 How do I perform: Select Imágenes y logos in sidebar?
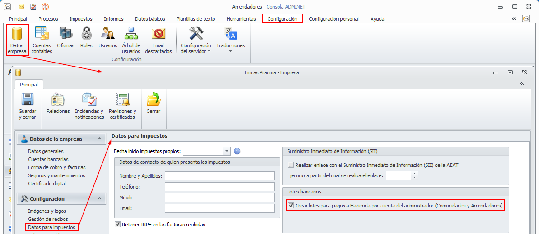tap(47, 211)
